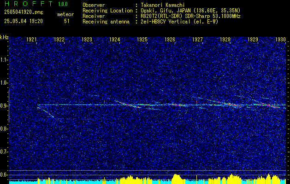Click the red echo streak before 1930
The height and width of the screenshot is (184, 290).
[x=270, y=105]
